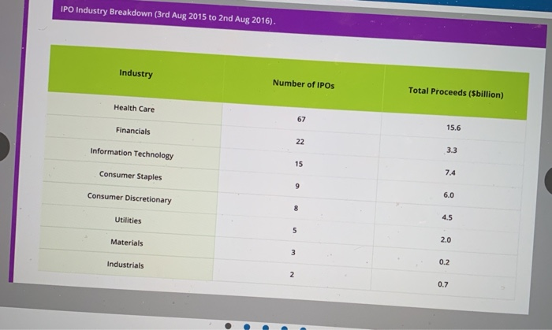The height and width of the screenshot is (330, 552).
Task: Click 'IPO Industry Breakdown' title text
Action: point(167,15)
